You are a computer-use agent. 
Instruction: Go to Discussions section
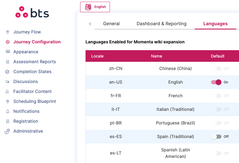[x=26, y=82]
